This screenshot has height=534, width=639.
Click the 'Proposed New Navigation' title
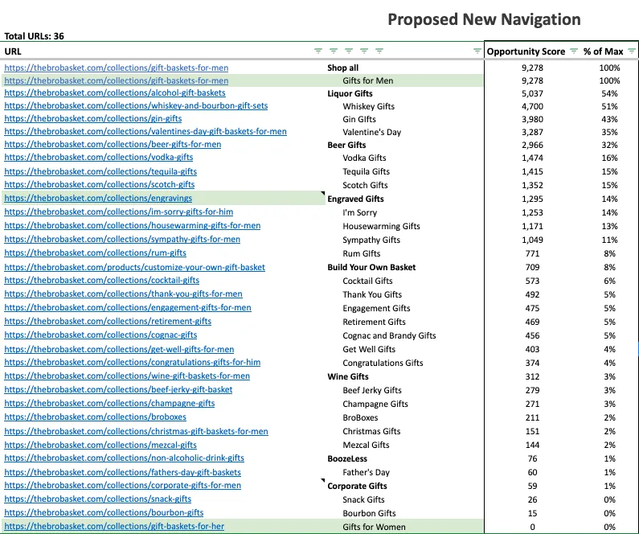484,19
